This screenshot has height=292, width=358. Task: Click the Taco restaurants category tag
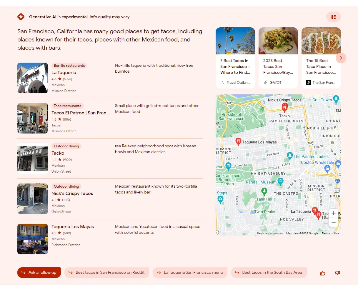tap(67, 106)
